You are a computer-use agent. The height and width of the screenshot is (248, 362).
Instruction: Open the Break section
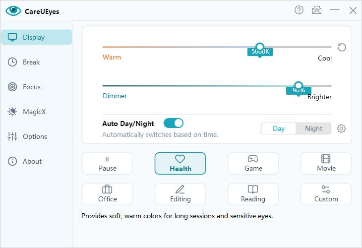37,62
